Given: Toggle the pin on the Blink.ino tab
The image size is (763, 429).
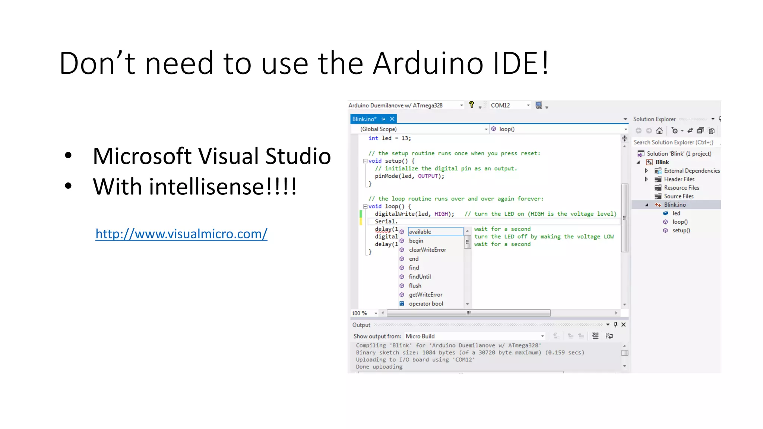Looking at the screenshot, I should (383, 119).
